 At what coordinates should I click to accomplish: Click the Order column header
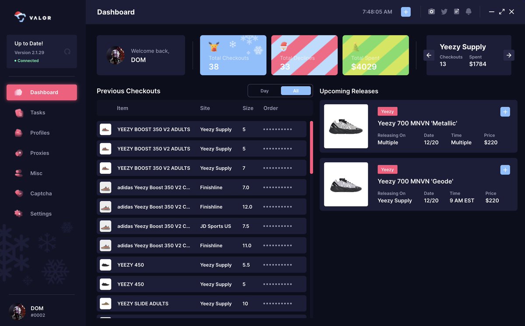point(271,108)
